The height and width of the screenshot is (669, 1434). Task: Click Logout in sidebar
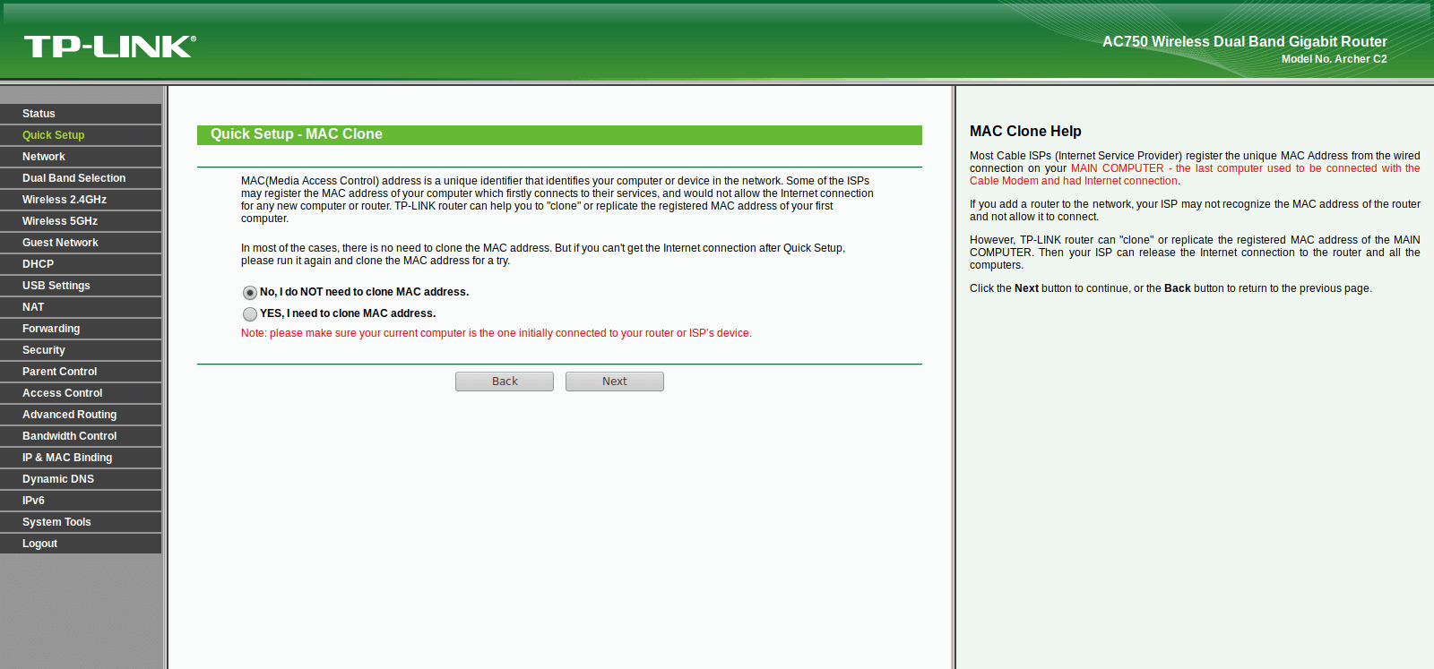(81, 544)
